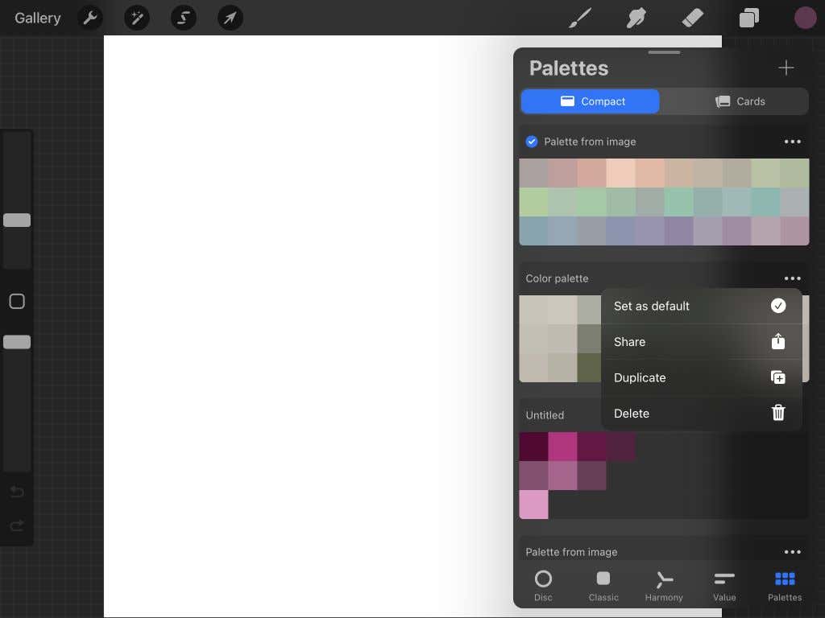Uncheck Palette from image as default
This screenshot has height=618, width=825.
[532, 141]
